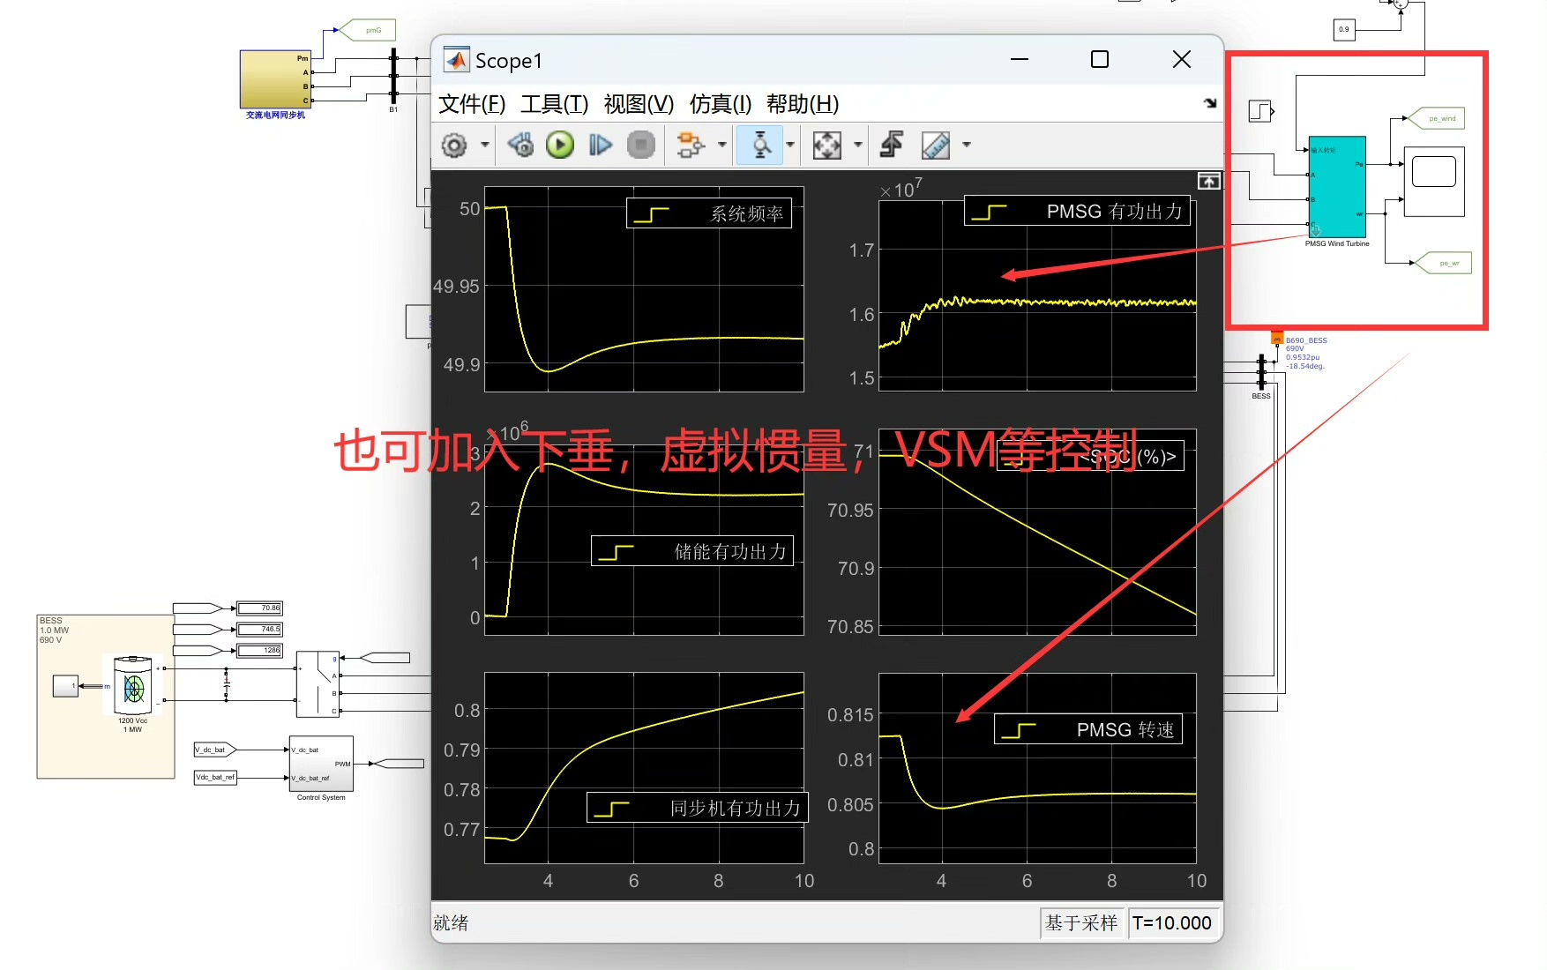This screenshot has width=1547, height=970.
Task: Select the BESS bus bar block
Action: point(1261,372)
